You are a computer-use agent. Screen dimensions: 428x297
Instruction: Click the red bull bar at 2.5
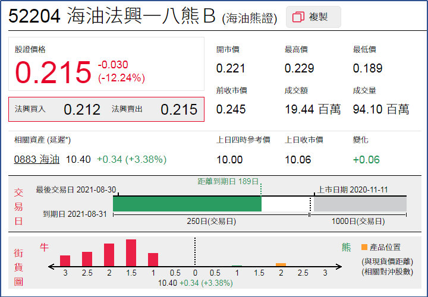tap(87, 259)
